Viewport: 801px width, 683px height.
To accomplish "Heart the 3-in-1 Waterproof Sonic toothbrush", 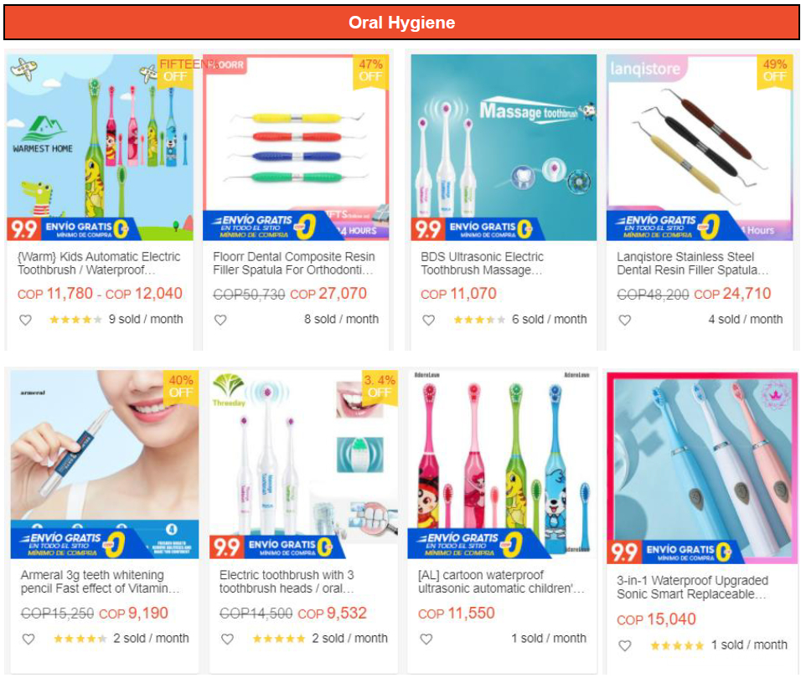I will (625, 645).
